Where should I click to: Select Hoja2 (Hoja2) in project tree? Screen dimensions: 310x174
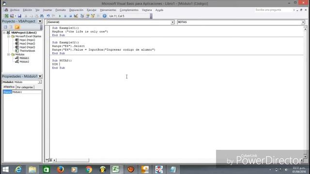27,43
